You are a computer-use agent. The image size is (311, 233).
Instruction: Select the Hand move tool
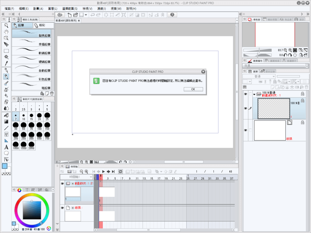point(6,32)
